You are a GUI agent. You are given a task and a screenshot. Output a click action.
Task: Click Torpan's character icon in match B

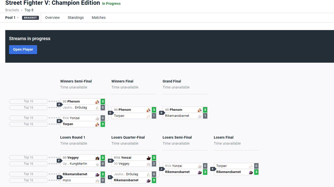tap(97, 124)
